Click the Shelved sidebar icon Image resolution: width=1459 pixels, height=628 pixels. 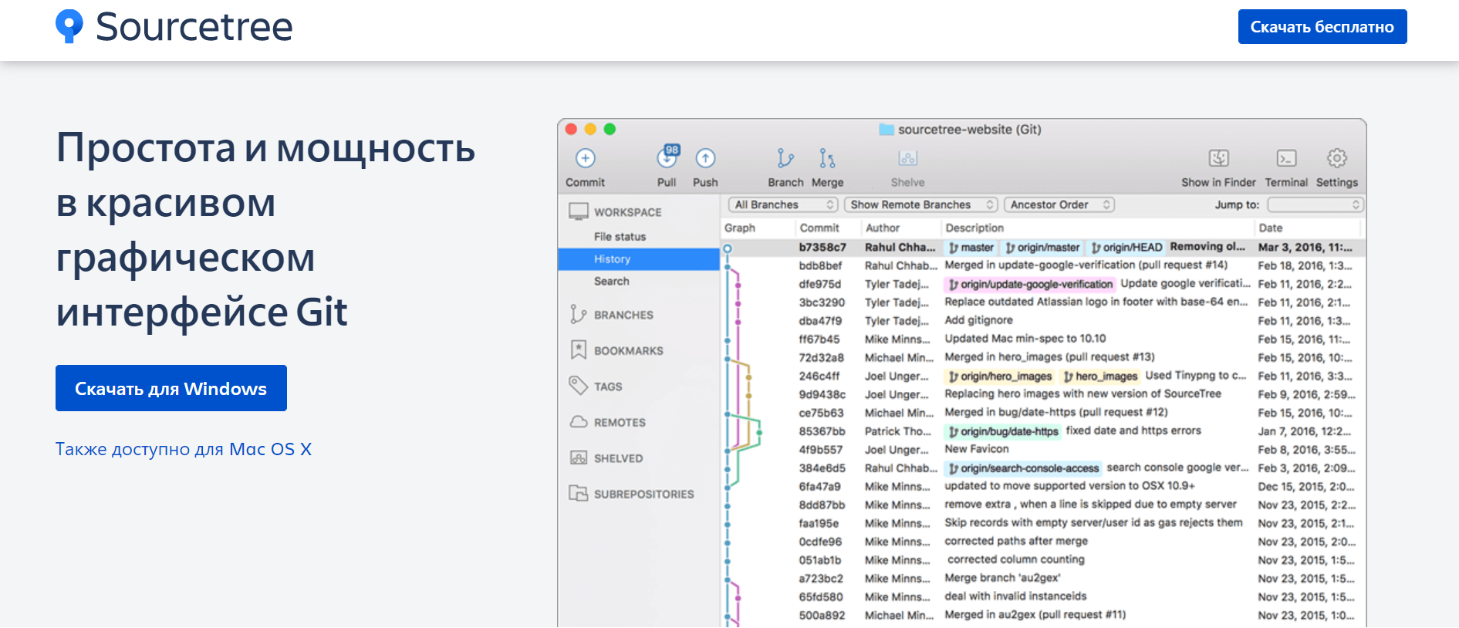579,457
